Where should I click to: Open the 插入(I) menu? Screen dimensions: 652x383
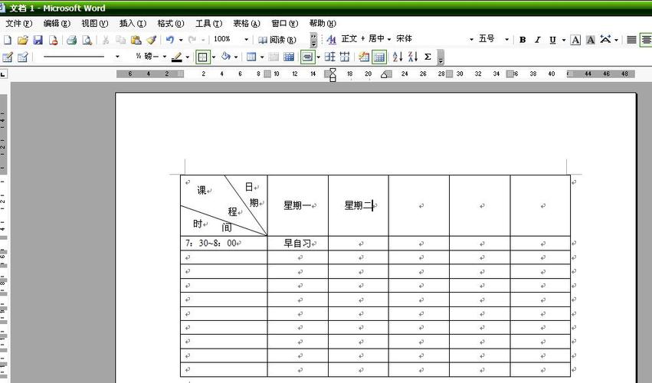pyautogui.click(x=133, y=23)
